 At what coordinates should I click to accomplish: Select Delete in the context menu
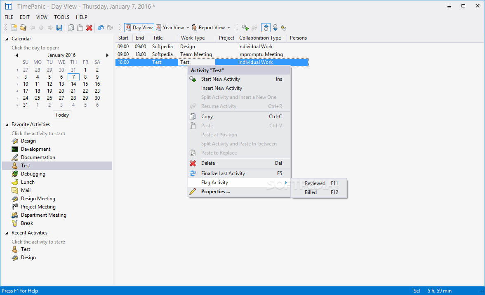pos(238,163)
